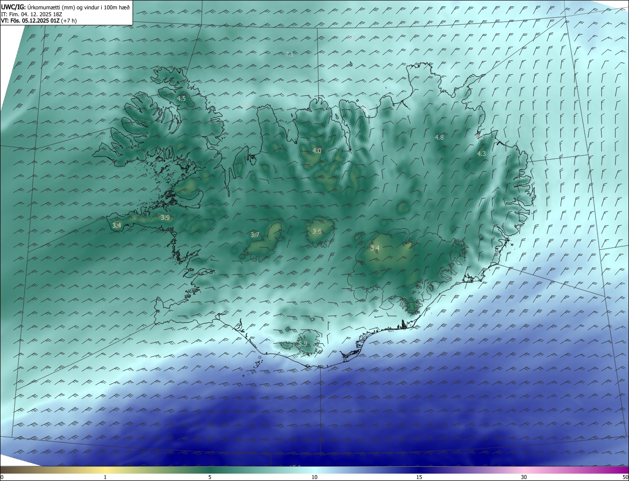
Task: Click the 5.9 value label near the south coast
Action: pyautogui.click(x=303, y=344)
